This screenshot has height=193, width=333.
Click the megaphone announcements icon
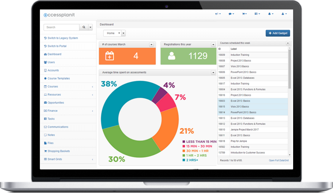coord(218,14)
